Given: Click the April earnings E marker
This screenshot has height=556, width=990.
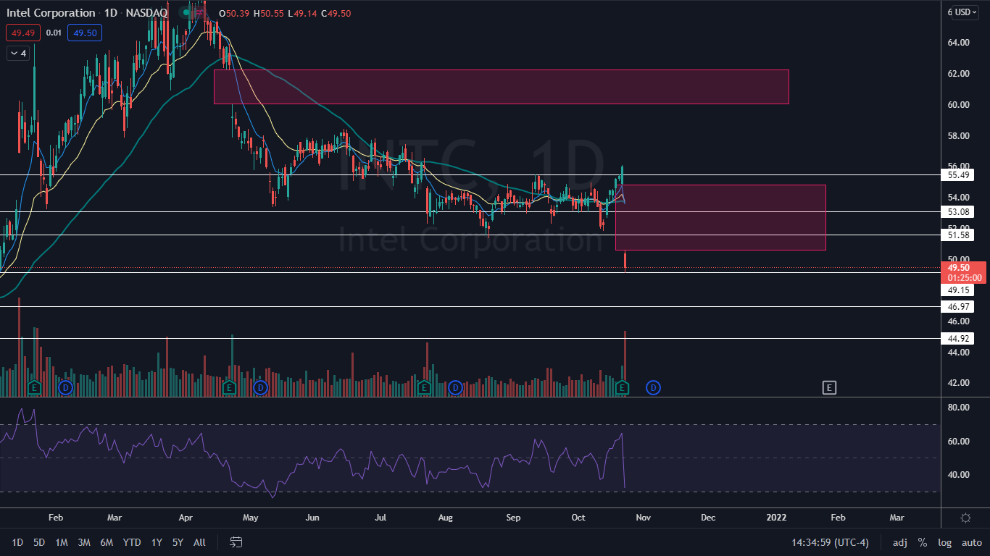Looking at the screenshot, I should 229,388.
